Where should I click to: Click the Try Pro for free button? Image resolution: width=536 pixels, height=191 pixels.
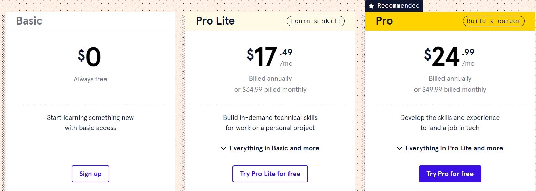pos(450,174)
